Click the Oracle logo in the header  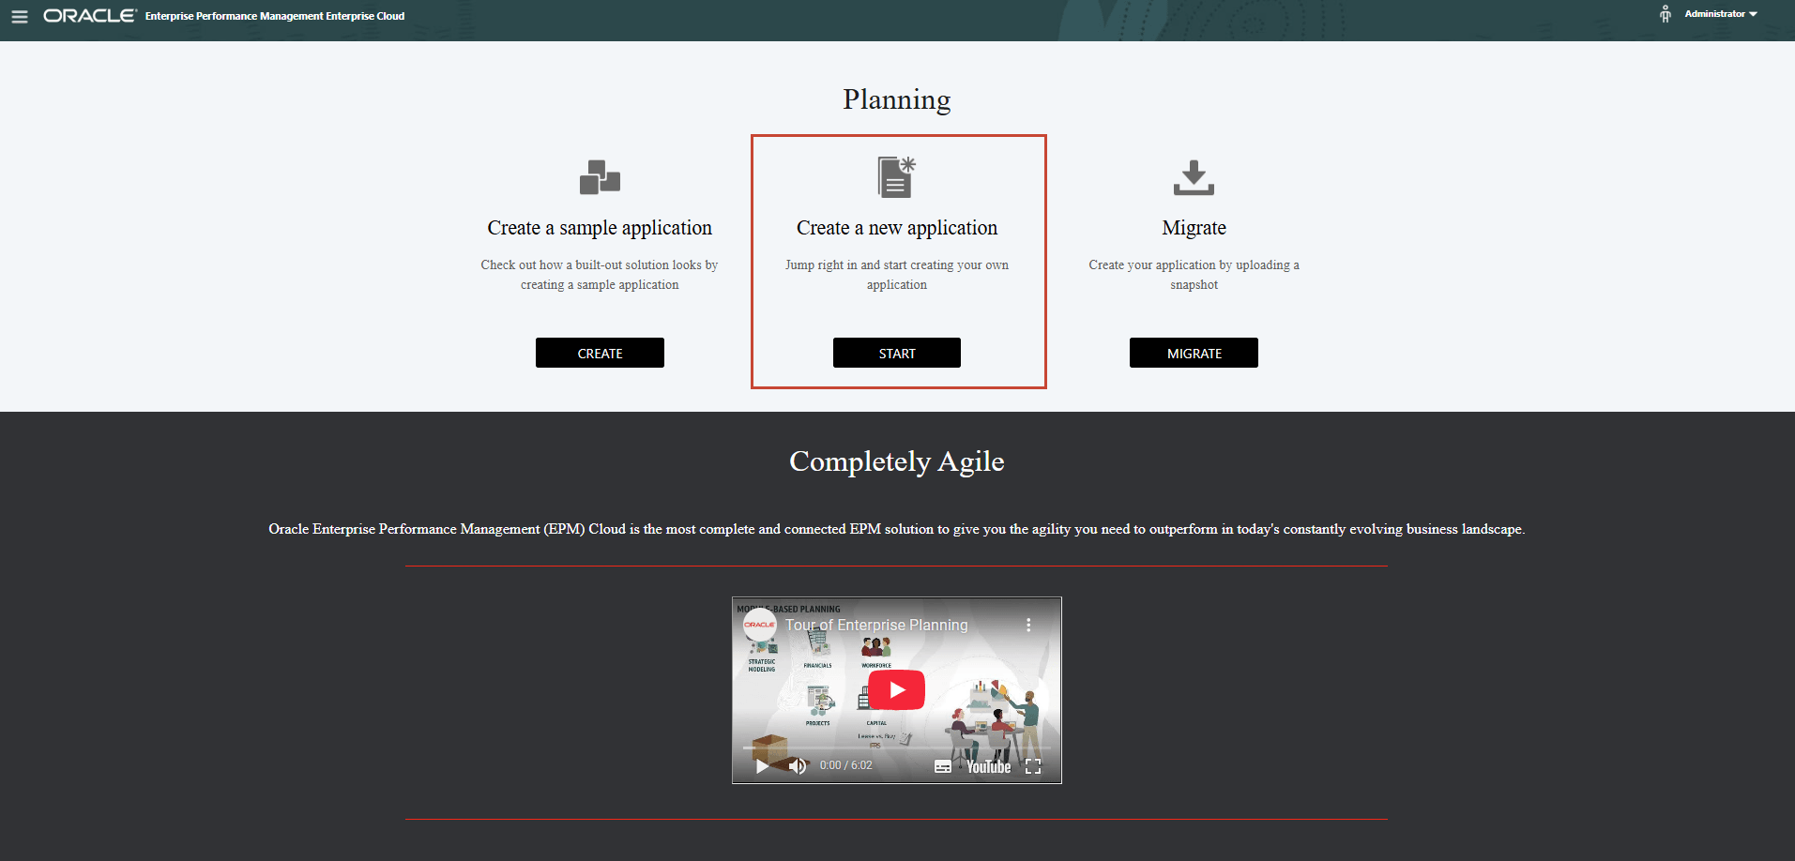tap(89, 15)
